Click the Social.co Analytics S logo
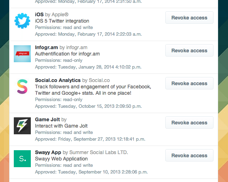Screen dimensions: 228x182 click(22, 87)
